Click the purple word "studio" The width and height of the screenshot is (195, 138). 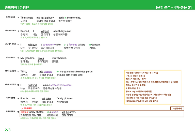click(x=55, y=112)
